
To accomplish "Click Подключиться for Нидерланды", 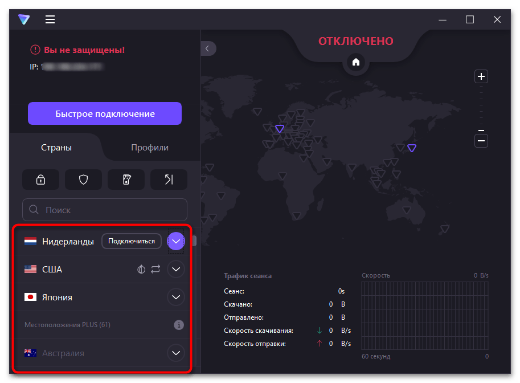I will coord(132,241).
